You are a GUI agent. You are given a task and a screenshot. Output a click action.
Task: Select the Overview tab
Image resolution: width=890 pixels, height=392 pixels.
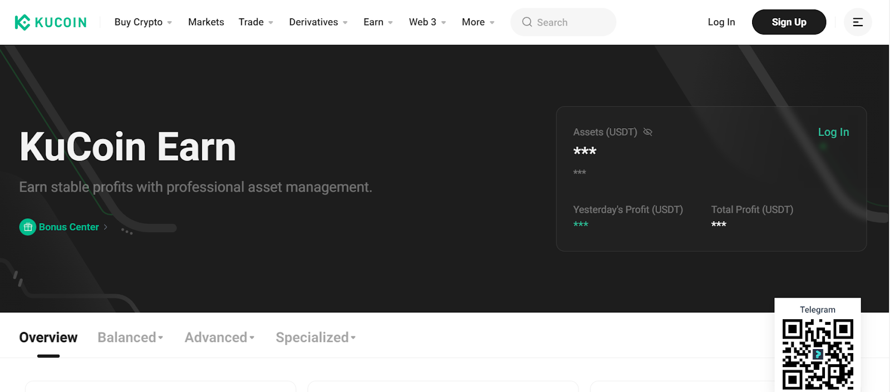point(48,338)
